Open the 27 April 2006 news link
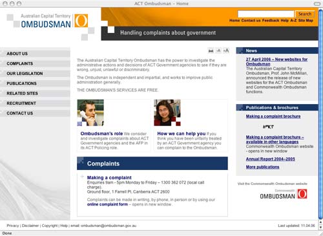323x236 pixels. [x=276, y=61]
